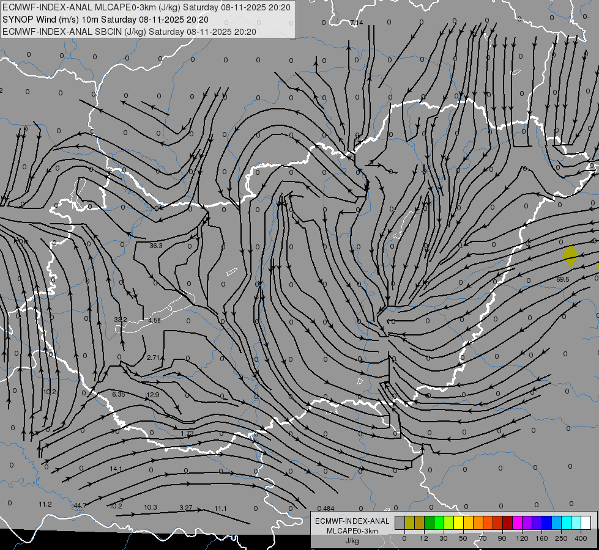
Task: Click the 69.5 value near the diamond
Action: 562,279
